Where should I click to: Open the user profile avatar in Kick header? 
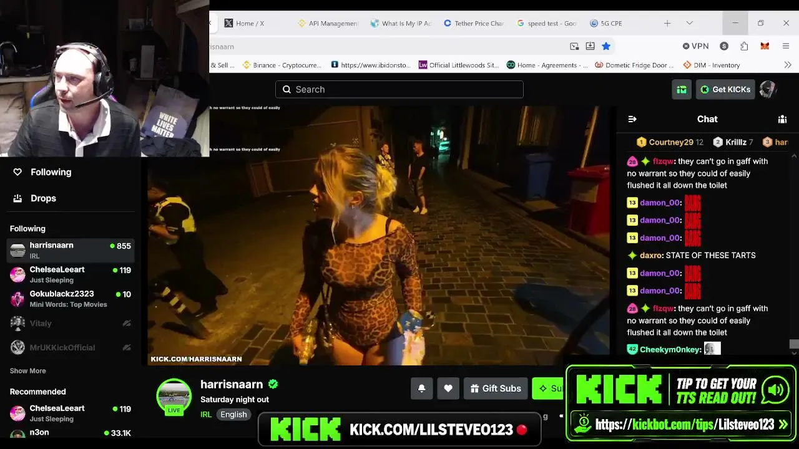pyautogui.click(x=767, y=89)
